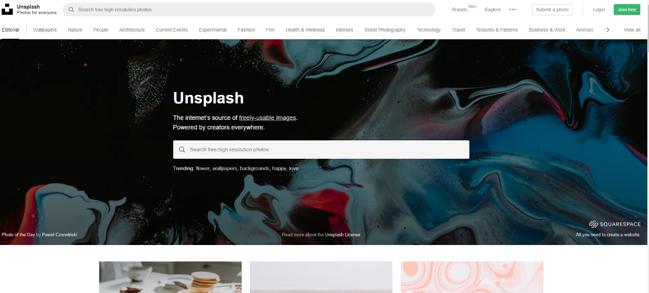649x293 pixels.
Task: Select the Interiors category
Action: coord(344,30)
